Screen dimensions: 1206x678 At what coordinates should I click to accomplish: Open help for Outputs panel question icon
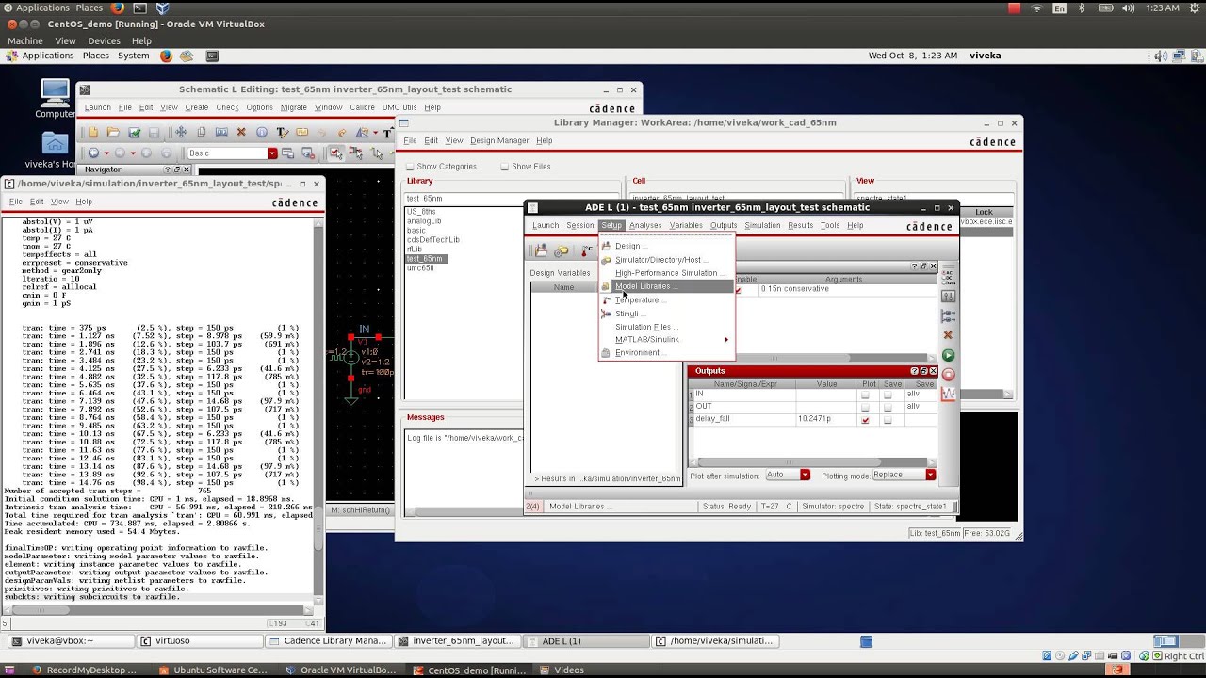tap(914, 371)
